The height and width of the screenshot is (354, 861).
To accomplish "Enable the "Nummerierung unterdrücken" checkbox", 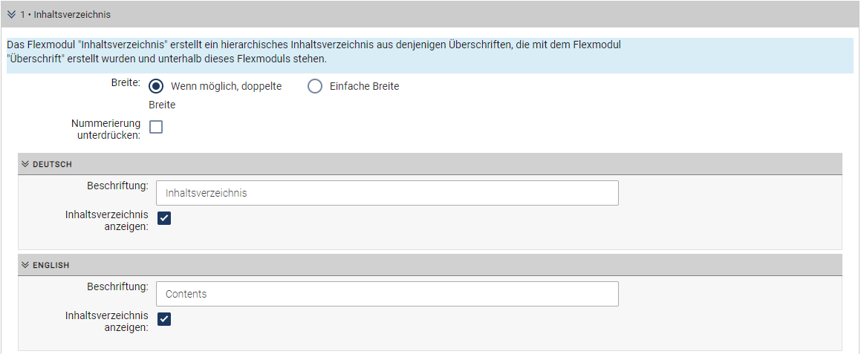I will (156, 127).
